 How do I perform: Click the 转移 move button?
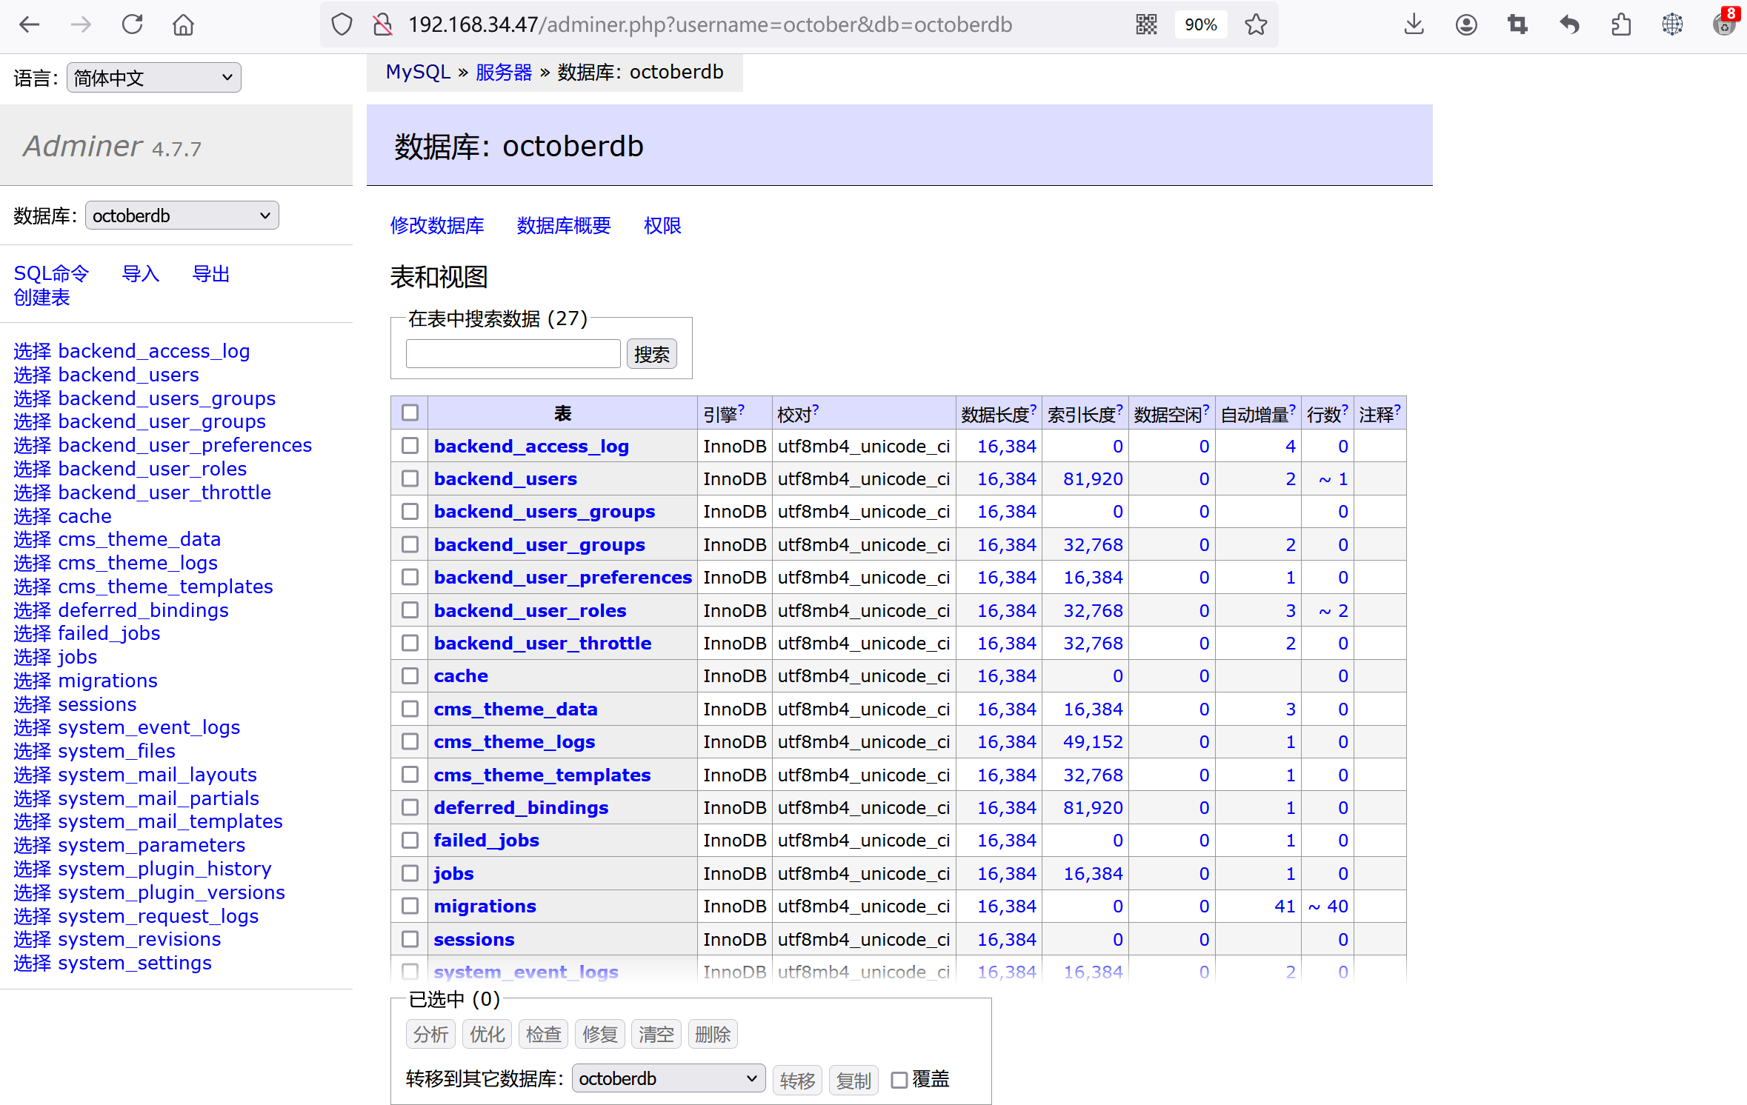pos(797,1081)
